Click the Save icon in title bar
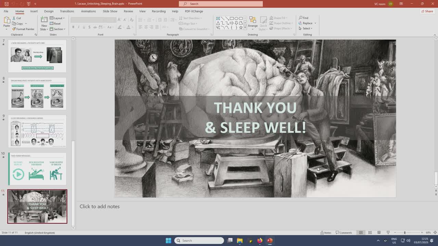The image size is (438, 246). pos(6,4)
